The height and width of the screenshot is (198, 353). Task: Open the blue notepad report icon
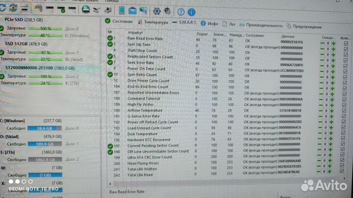[122, 10]
